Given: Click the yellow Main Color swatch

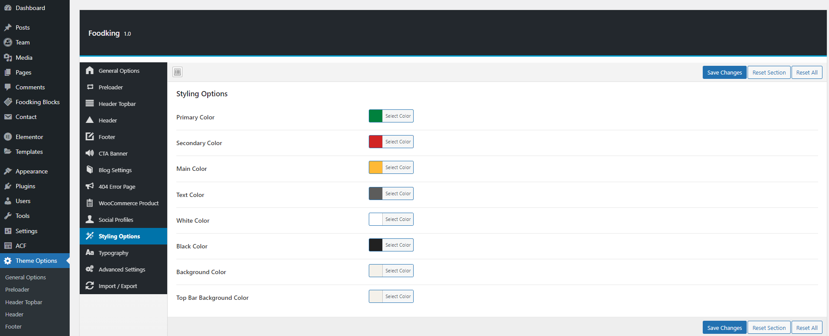Looking at the screenshot, I should 376,168.
